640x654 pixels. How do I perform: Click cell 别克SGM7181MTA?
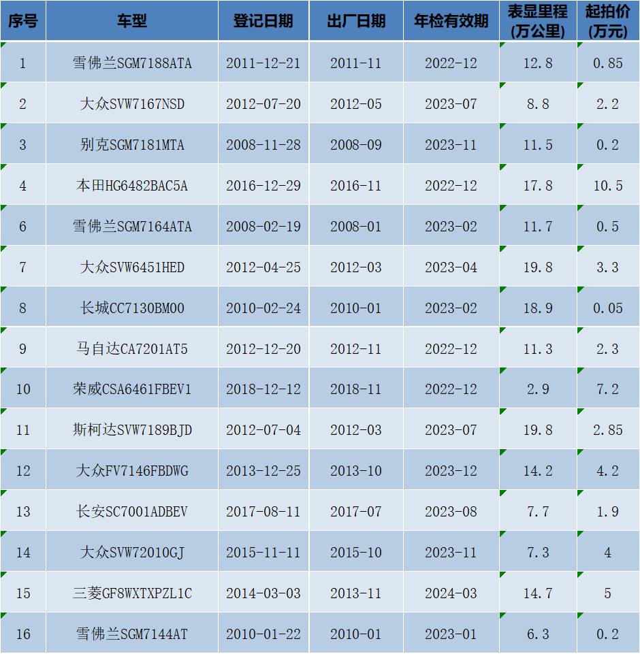[x=132, y=144]
